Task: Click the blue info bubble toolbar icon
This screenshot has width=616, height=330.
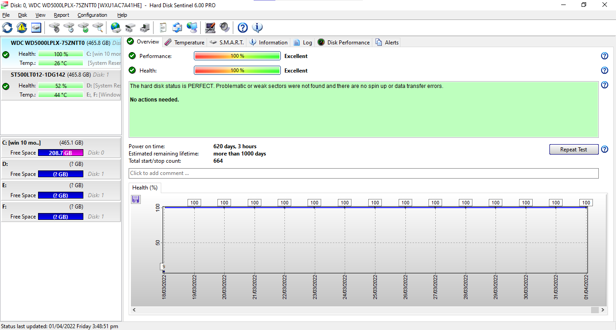Action: point(257,28)
